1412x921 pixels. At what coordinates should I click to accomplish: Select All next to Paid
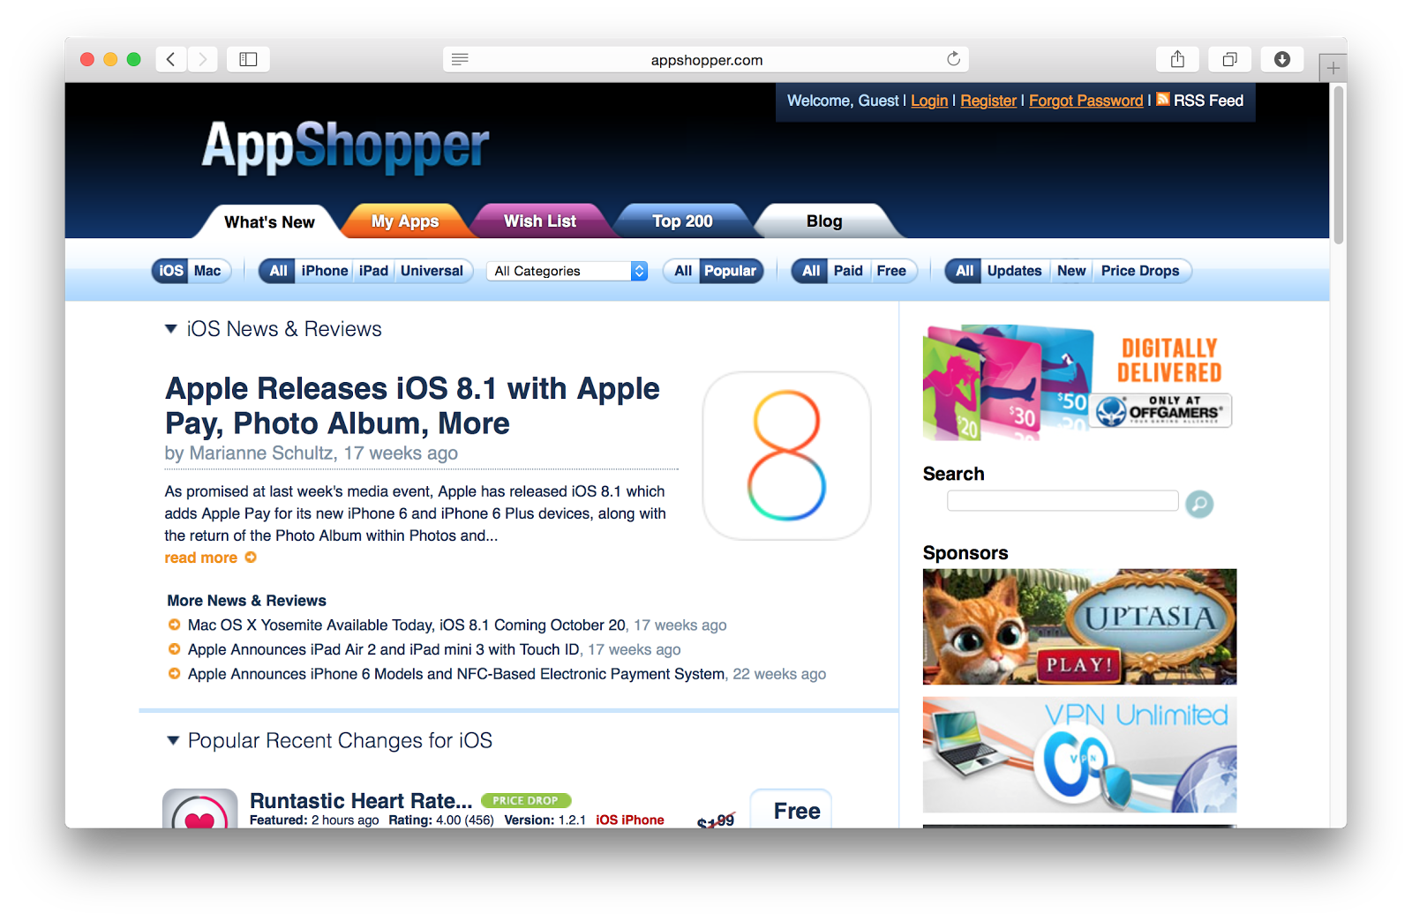pos(811,271)
